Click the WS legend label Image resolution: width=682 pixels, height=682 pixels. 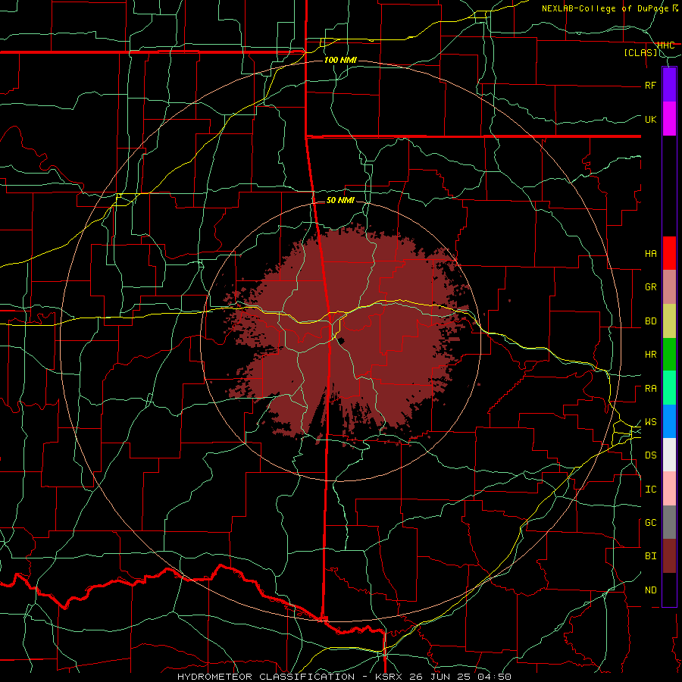coord(650,422)
